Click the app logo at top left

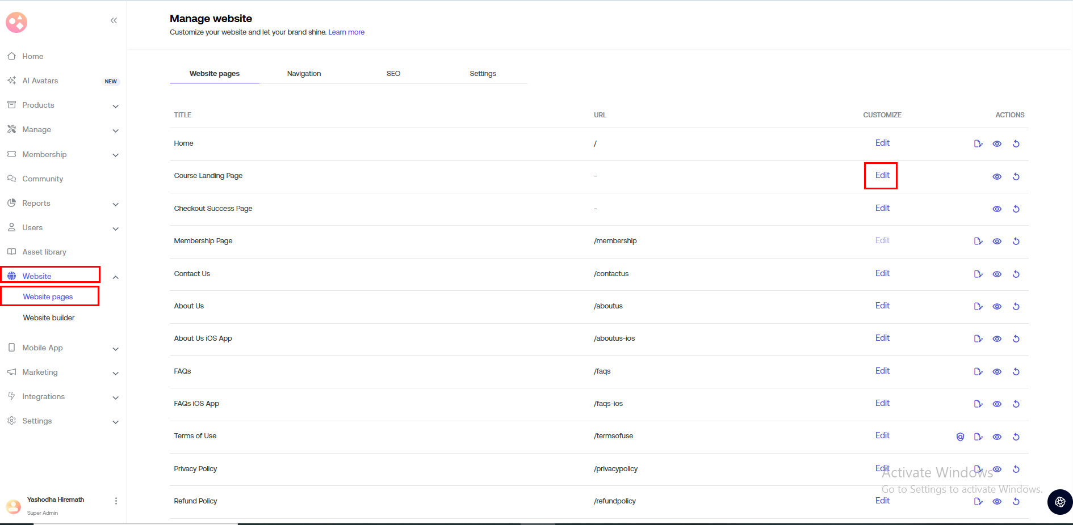click(16, 22)
